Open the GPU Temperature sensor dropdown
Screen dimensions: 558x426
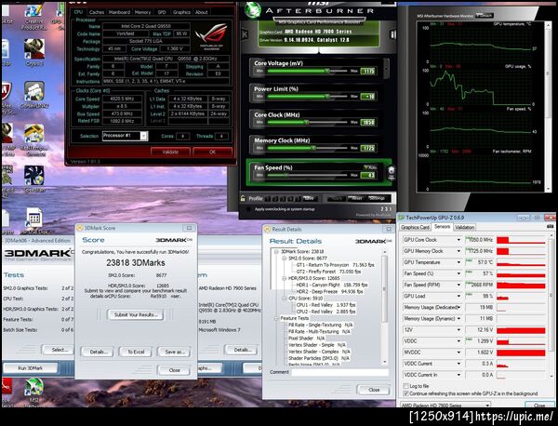pos(458,262)
